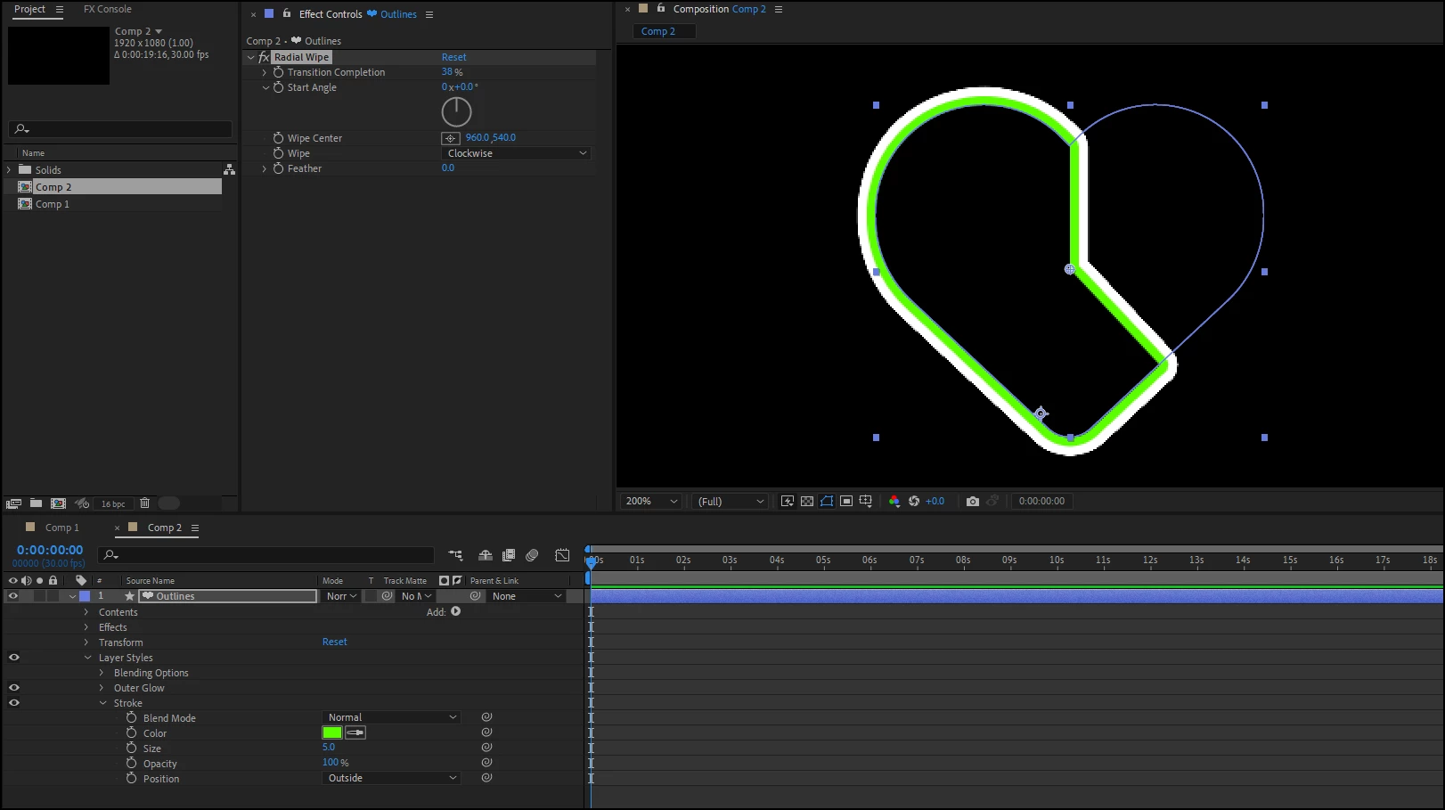This screenshot has height=810, width=1445.
Task: Delete selected project item with trash icon
Action: click(x=144, y=503)
